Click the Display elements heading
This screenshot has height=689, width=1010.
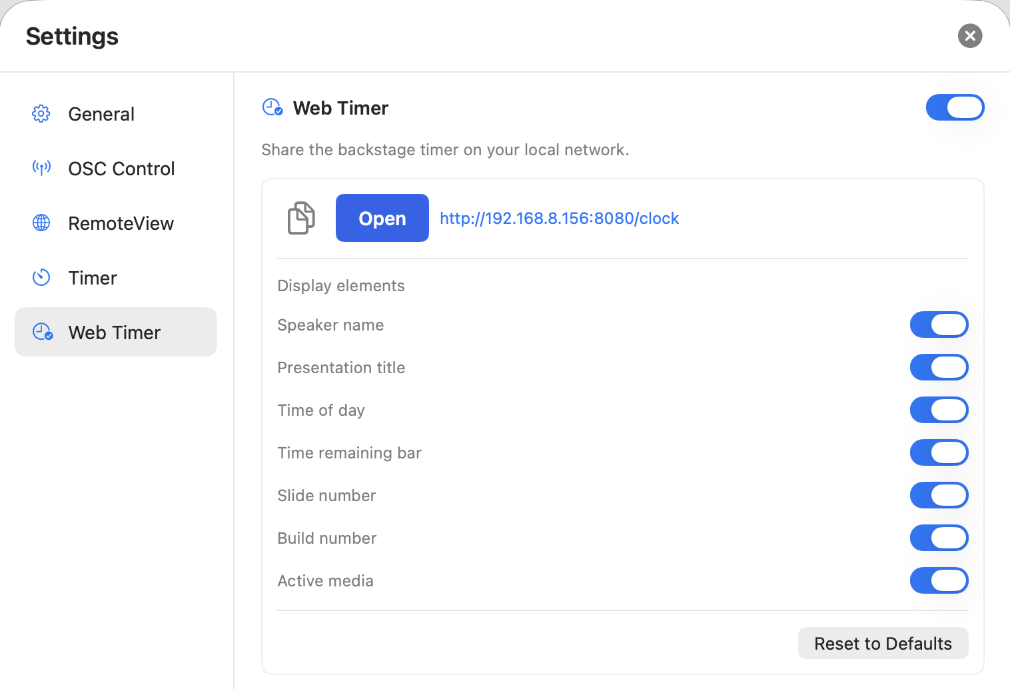(341, 285)
